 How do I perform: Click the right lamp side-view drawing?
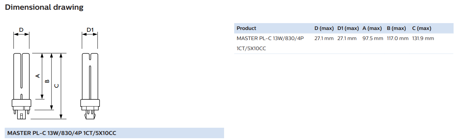pyautogui.click(x=90, y=86)
